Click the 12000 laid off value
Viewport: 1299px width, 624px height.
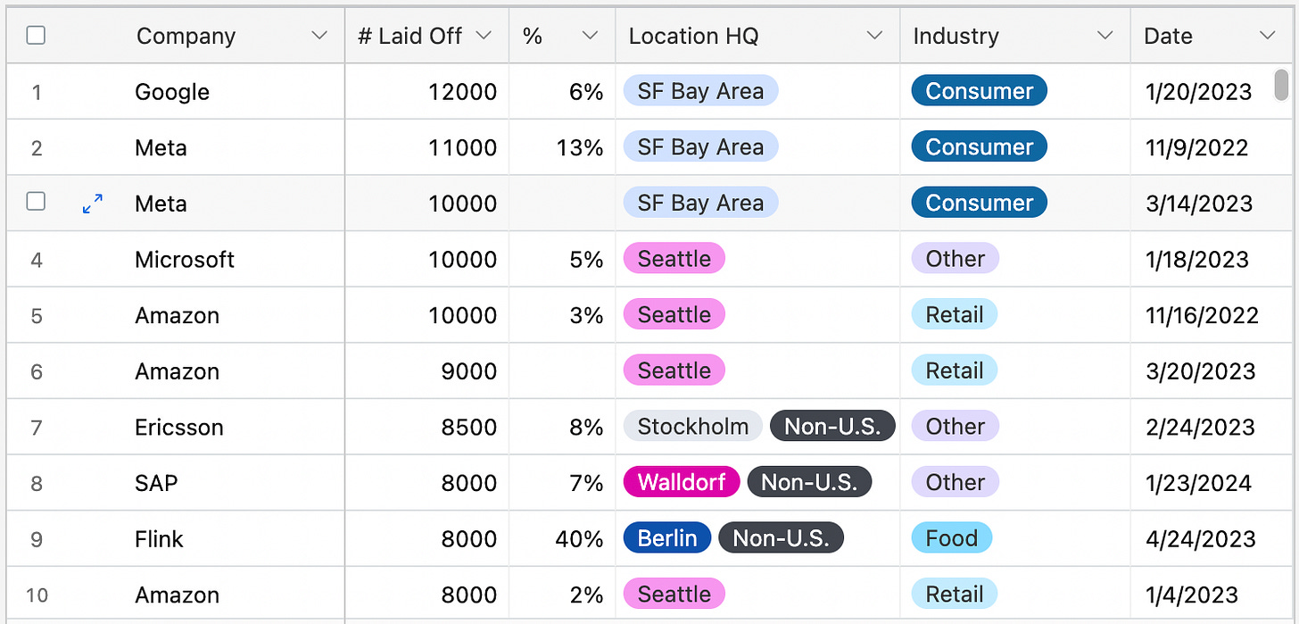(462, 92)
